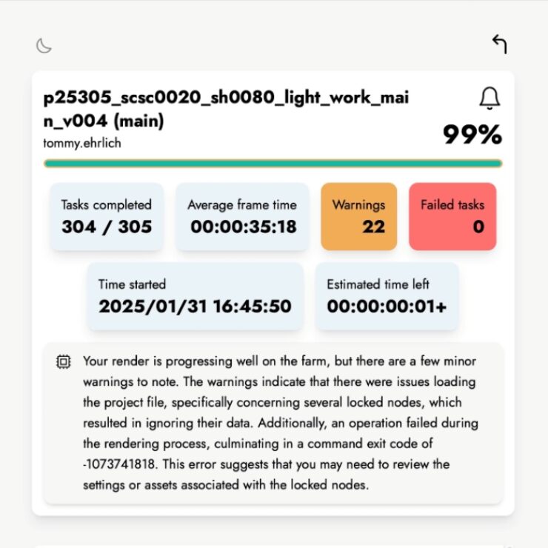Click the notification bell icon
The width and height of the screenshot is (548, 548).
pos(489,98)
